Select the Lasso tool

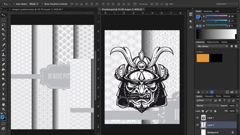click(3, 25)
